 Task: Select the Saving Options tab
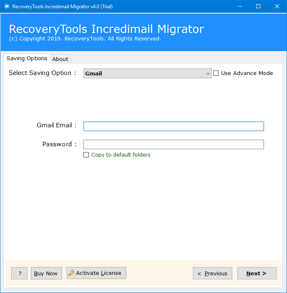(27, 59)
